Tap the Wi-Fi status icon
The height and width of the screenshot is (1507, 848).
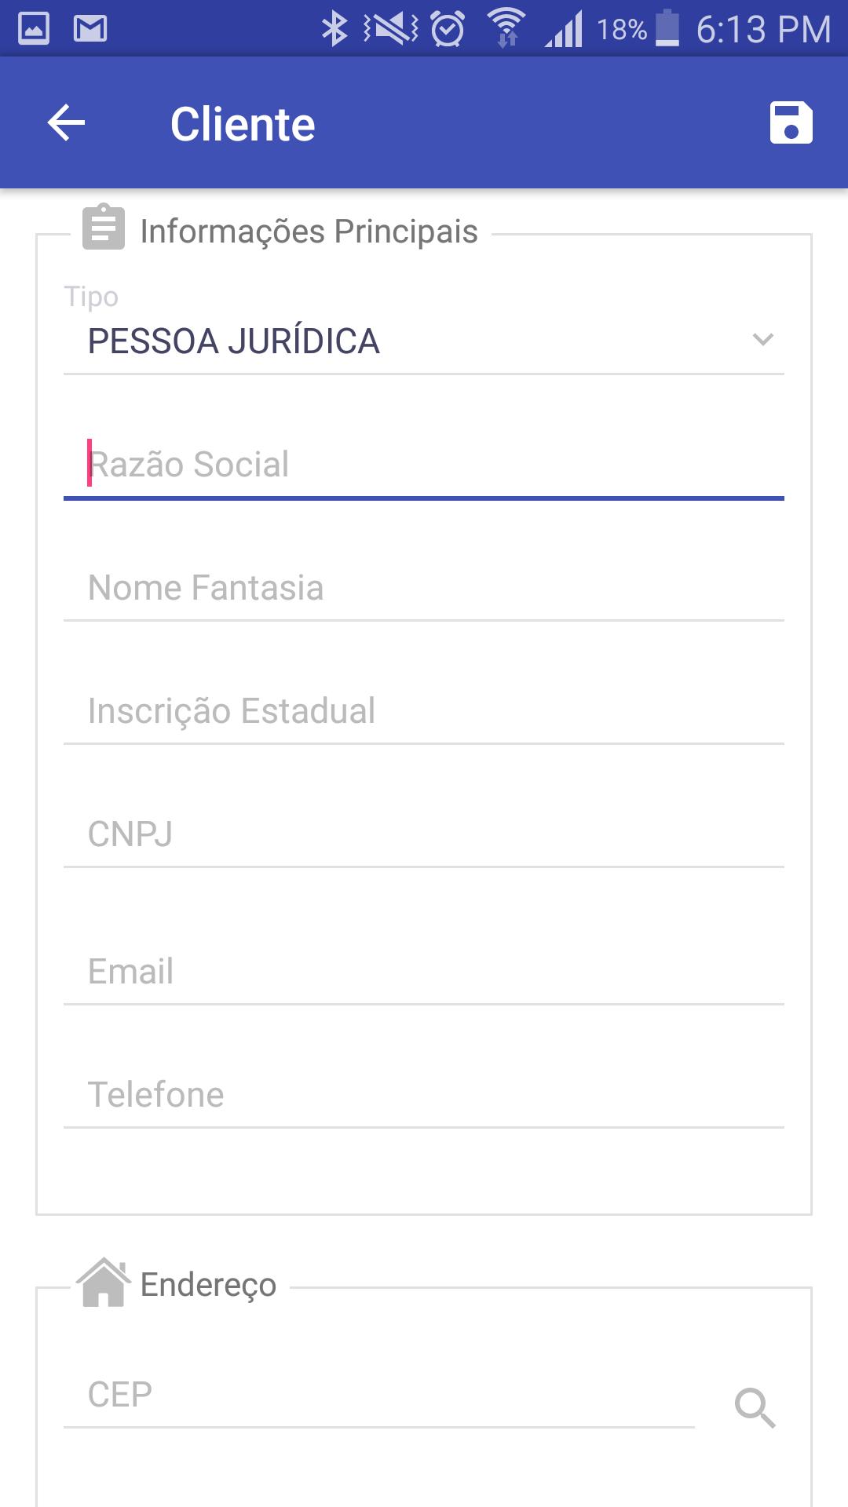coord(507,28)
